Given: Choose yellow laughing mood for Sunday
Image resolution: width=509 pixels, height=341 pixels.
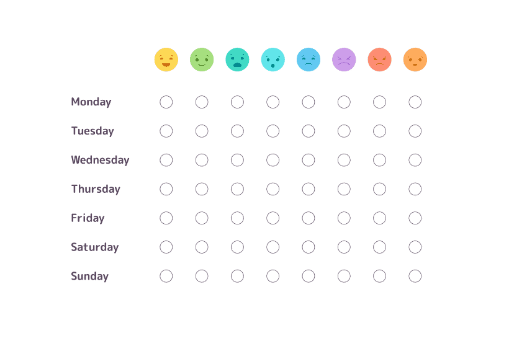Looking at the screenshot, I should pyautogui.click(x=166, y=276).
